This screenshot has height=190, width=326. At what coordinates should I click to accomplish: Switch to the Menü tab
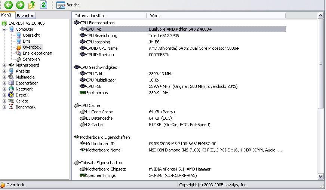point(6,15)
